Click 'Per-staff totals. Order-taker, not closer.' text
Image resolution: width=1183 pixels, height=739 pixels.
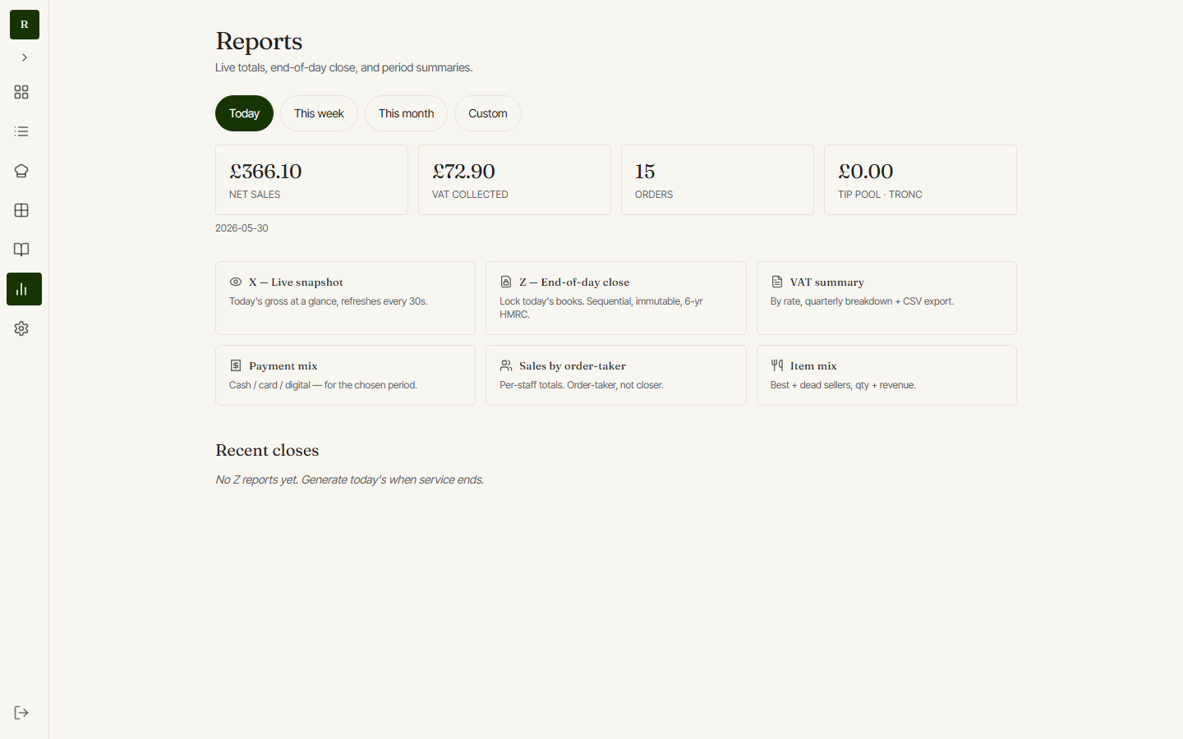582,385
